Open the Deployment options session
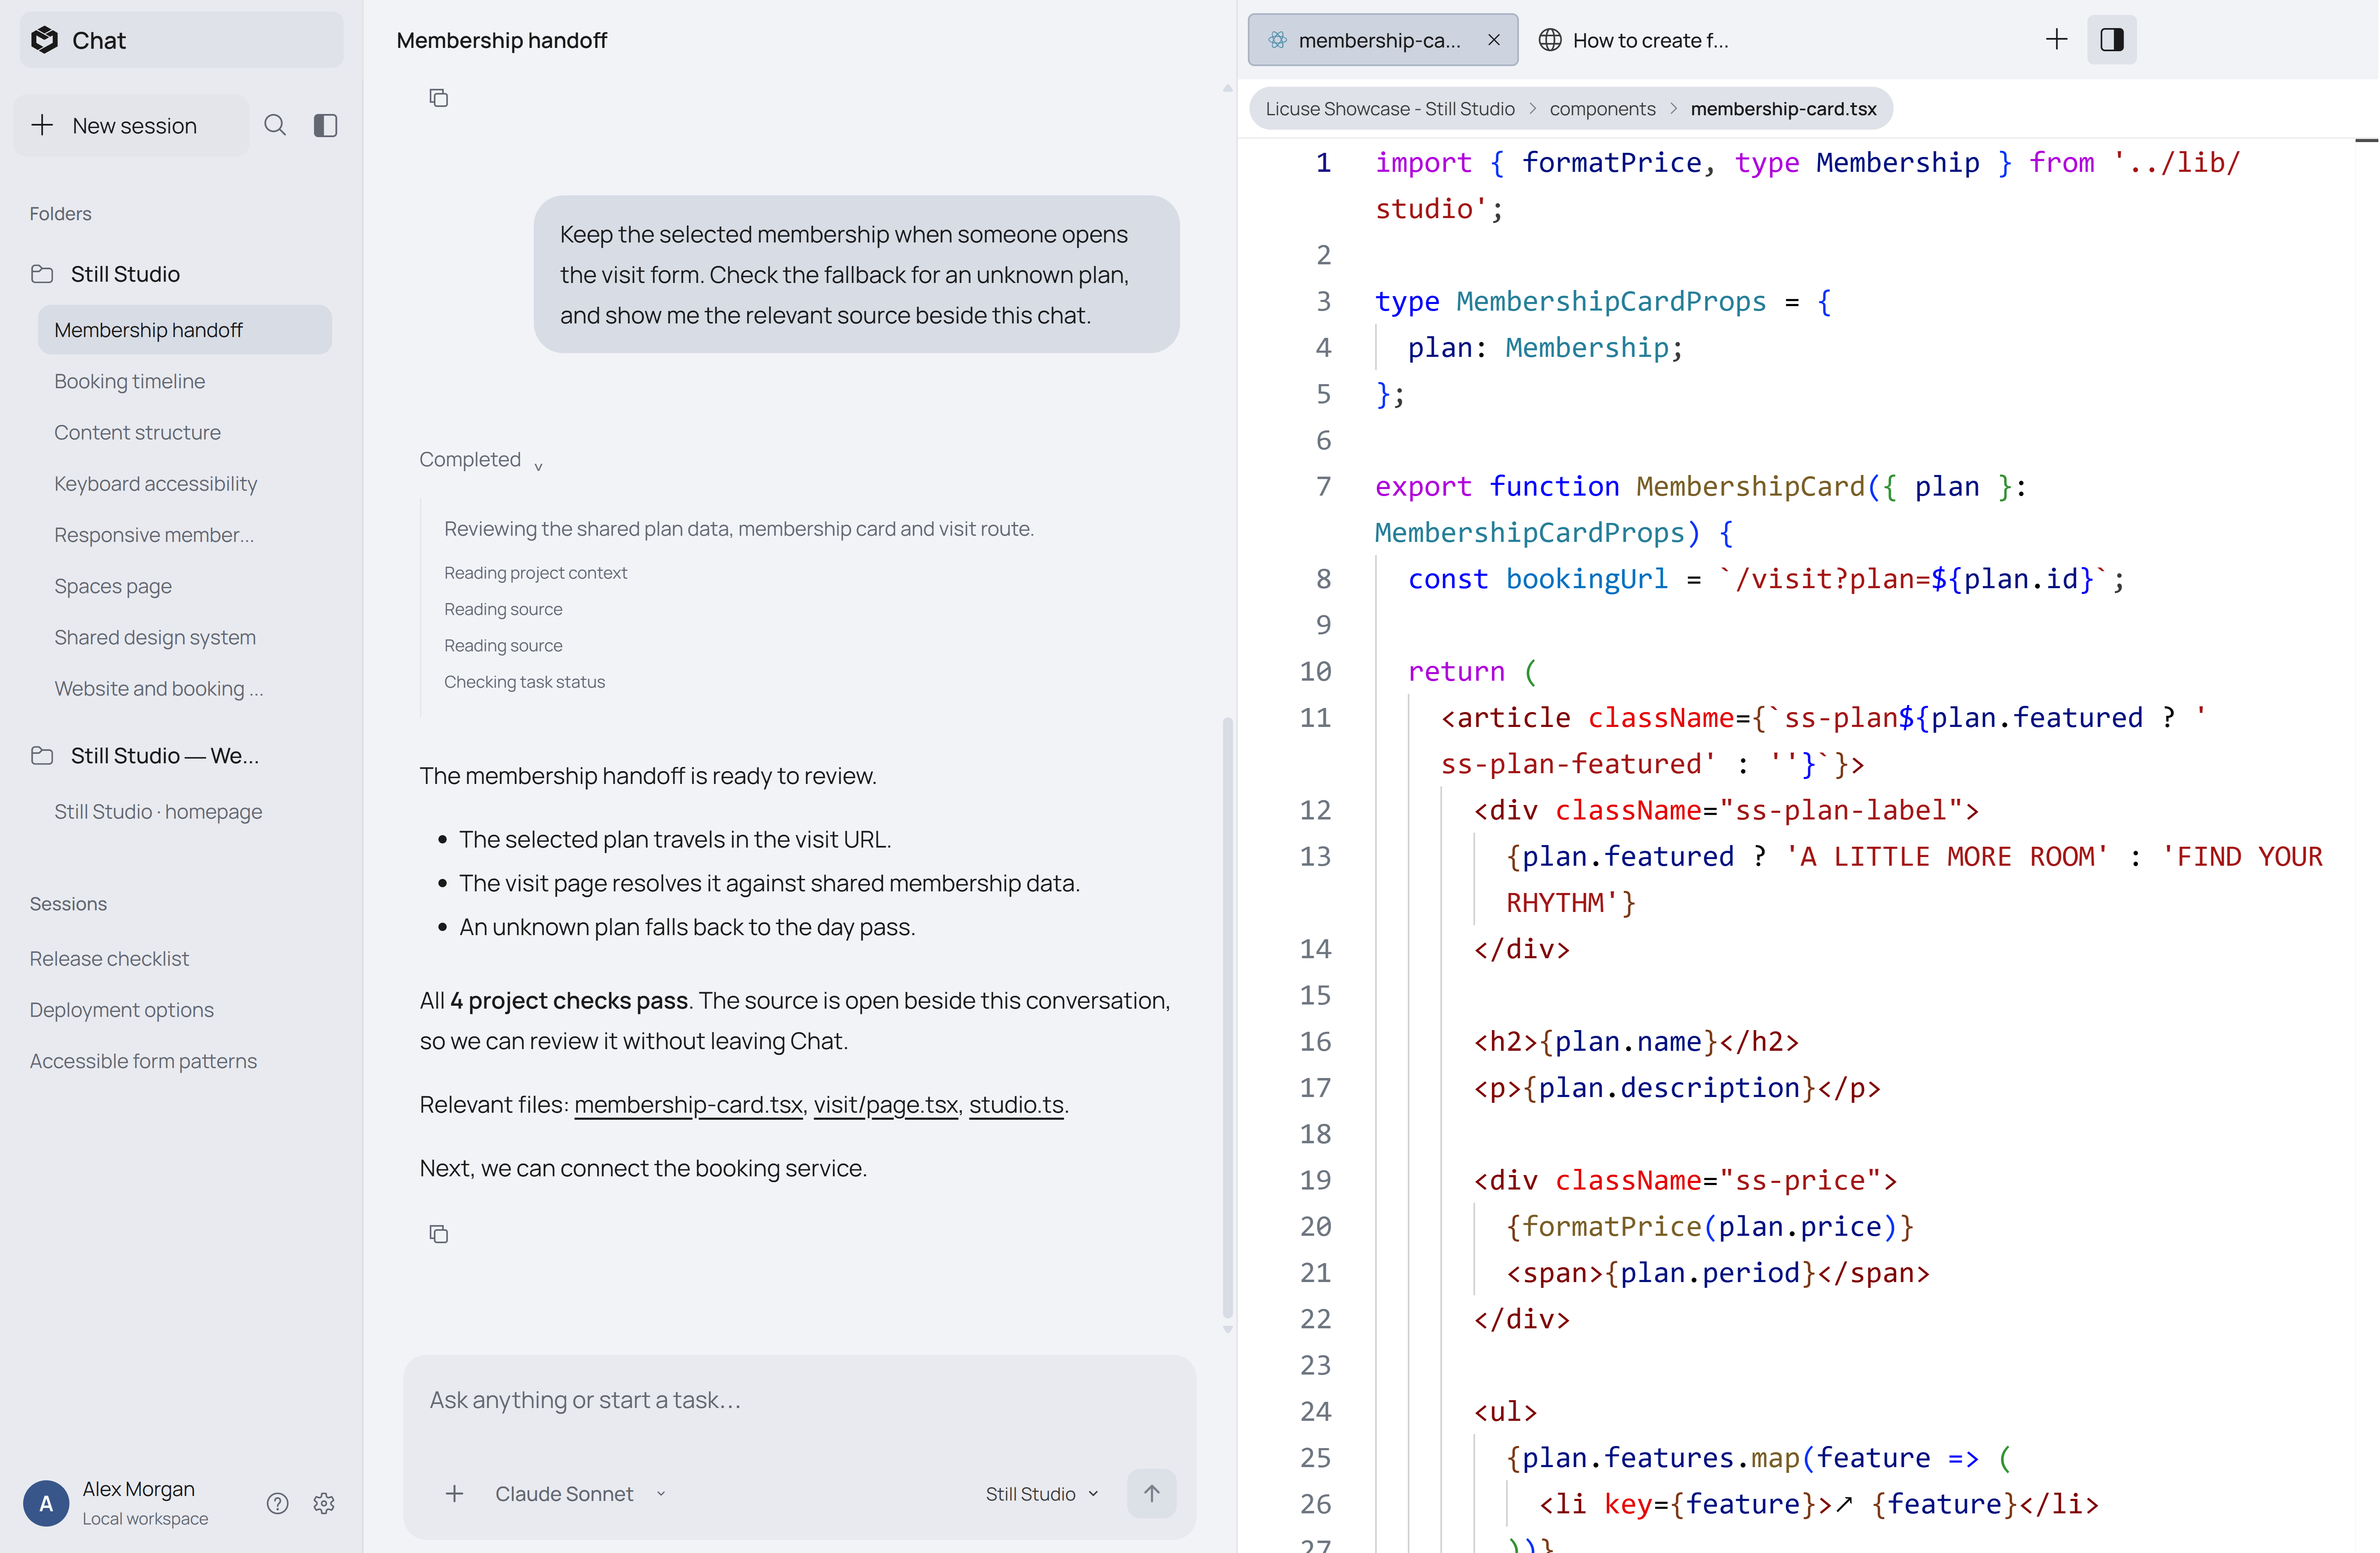Viewport: 2380px width, 1553px height. (121, 1009)
